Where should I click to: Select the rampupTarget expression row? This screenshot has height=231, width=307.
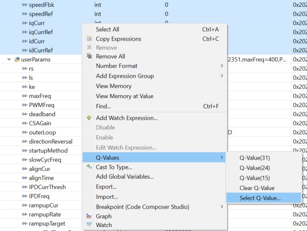pos(44,223)
